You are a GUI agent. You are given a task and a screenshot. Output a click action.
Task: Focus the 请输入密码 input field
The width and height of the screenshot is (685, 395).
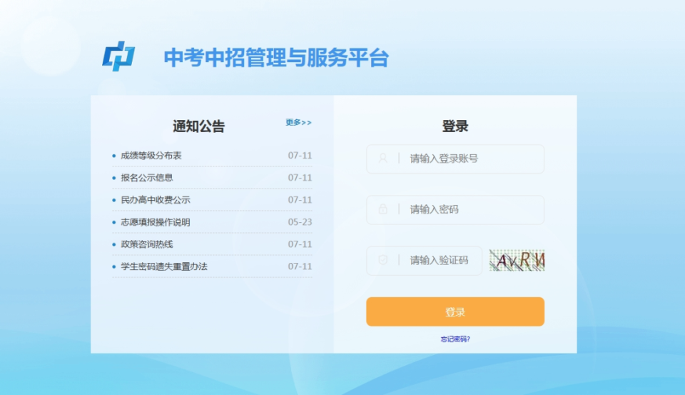click(455, 209)
